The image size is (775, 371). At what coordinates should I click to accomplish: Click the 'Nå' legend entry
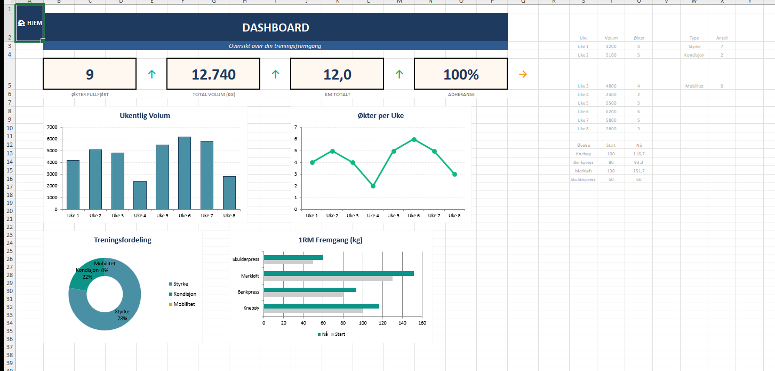point(323,334)
